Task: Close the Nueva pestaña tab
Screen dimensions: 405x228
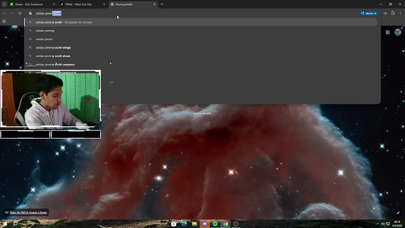Action: click(154, 4)
